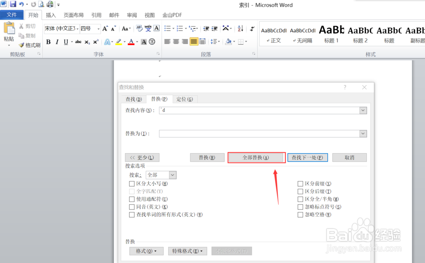425x263 pixels.
Task: Align text left
Action: [x=167, y=42]
